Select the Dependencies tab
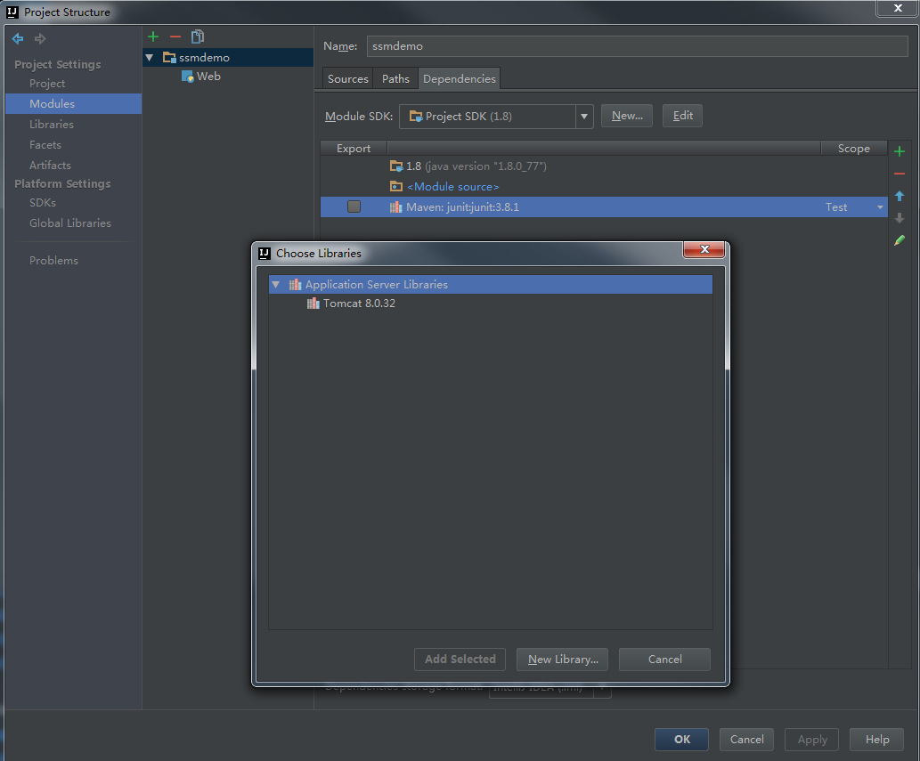The image size is (920, 761). point(459,78)
